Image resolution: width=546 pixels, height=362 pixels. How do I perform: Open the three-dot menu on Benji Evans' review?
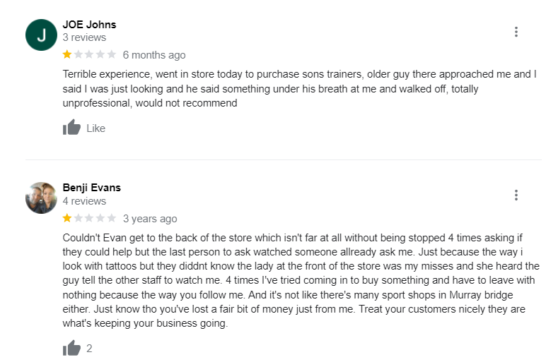[x=516, y=195]
